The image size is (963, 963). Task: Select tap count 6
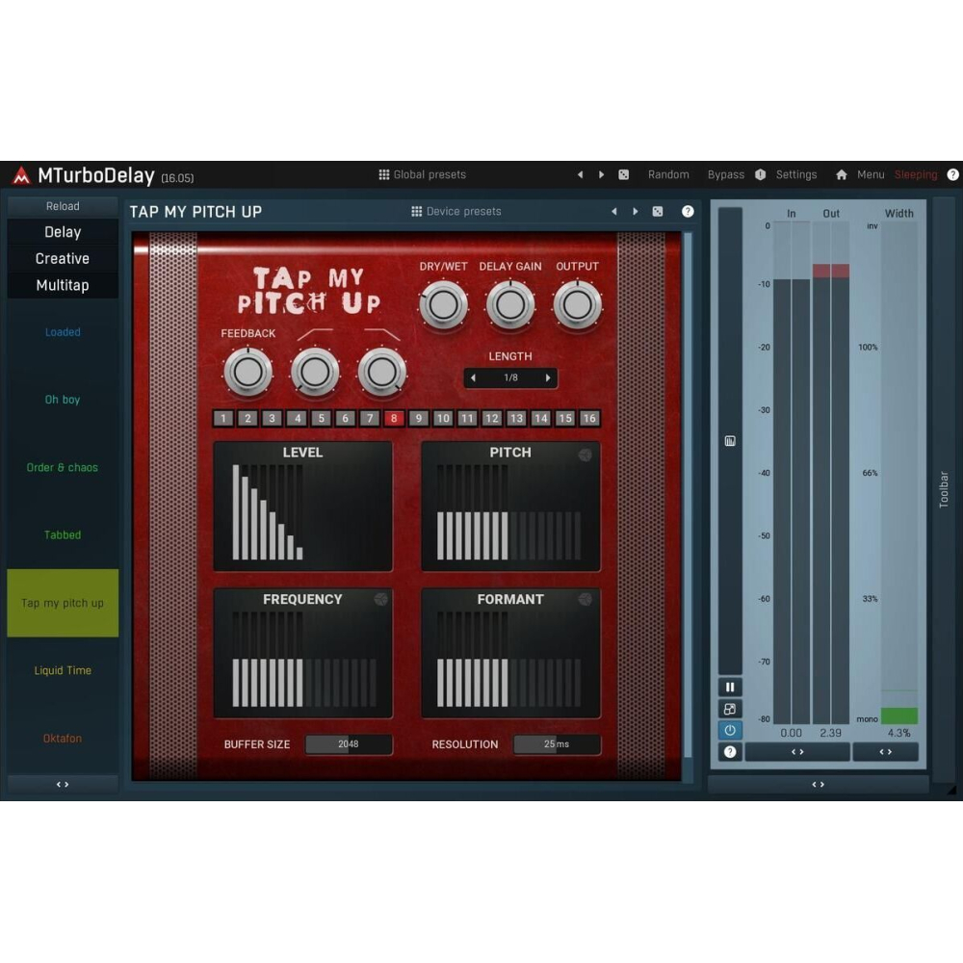pyautogui.click(x=345, y=418)
